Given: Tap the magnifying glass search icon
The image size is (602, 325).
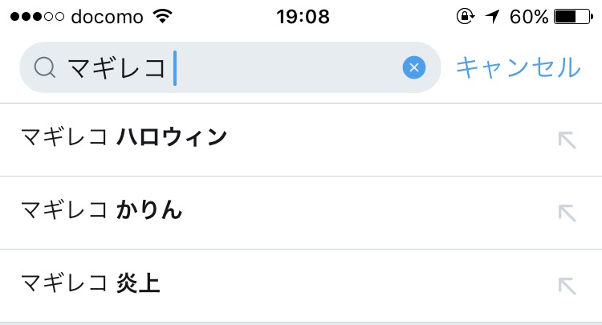Looking at the screenshot, I should [x=45, y=68].
